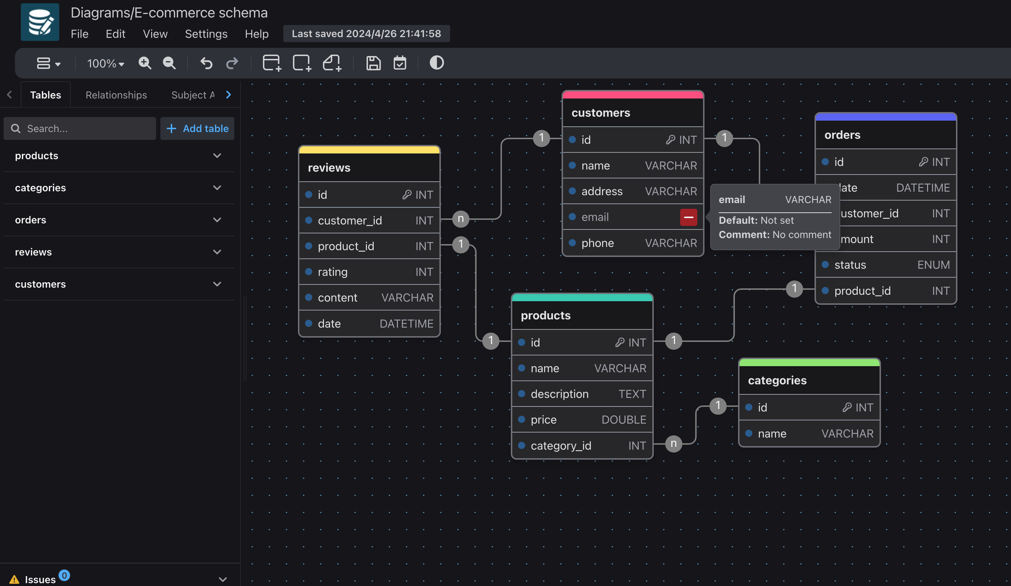
Task: Open the Help menu
Action: (x=257, y=34)
